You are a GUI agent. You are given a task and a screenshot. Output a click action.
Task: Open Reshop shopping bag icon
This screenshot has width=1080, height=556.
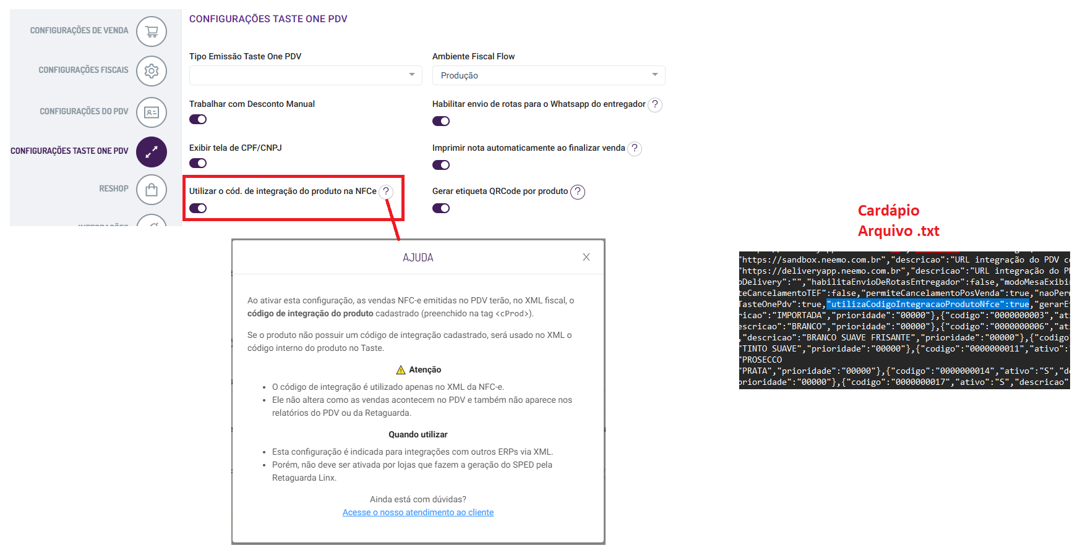[x=152, y=190]
